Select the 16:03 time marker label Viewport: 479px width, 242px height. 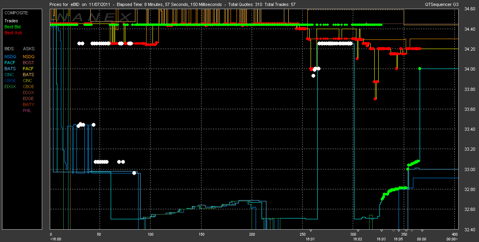pyautogui.click(x=381, y=239)
